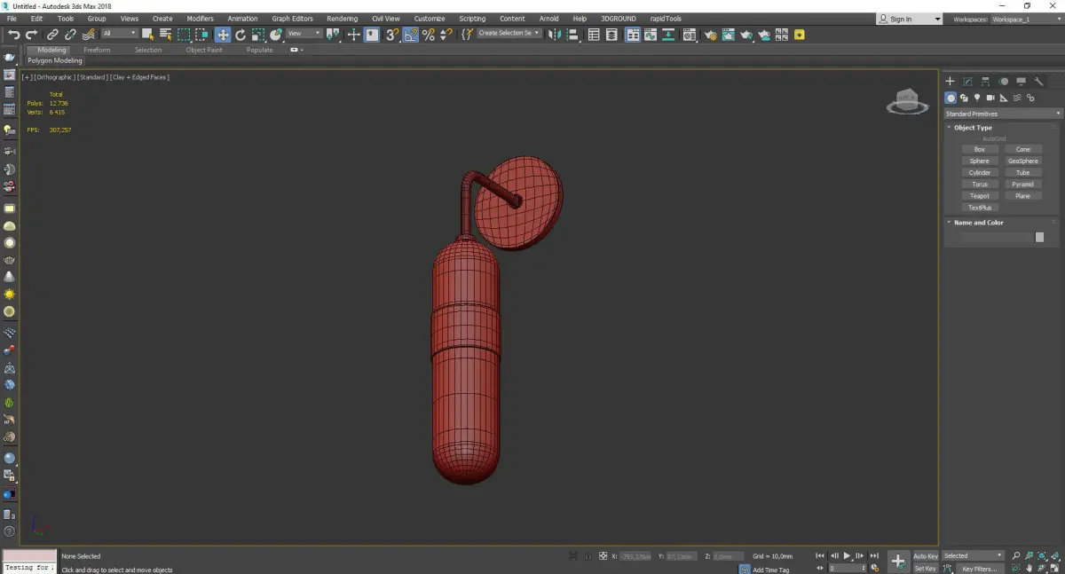Click the Sphere object type button
This screenshot has width=1065, height=574.
click(x=979, y=161)
